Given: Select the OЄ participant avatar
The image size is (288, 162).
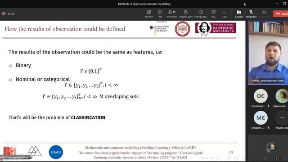Looking at the screenshot, I should [x=261, y=96].
